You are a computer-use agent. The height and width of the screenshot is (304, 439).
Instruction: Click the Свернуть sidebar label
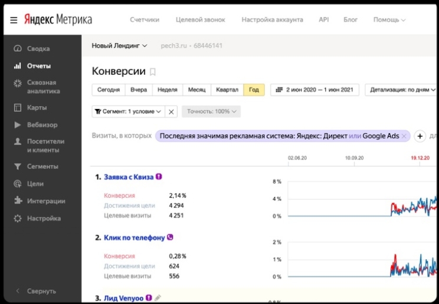click(41, 291)
